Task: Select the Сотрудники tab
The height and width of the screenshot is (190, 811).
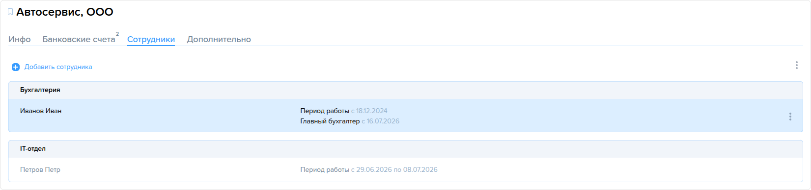Action: [151, 39]
